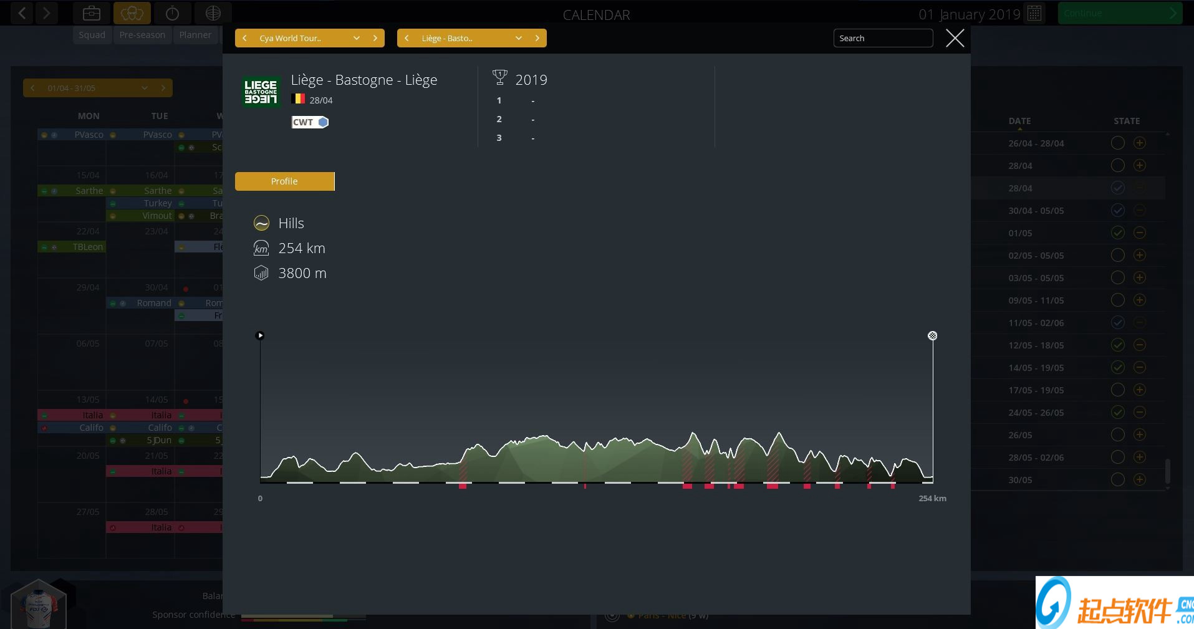Go back with the top-left arrow
The height and width of the screenshot is (629, 1194).
pos(22,12)
